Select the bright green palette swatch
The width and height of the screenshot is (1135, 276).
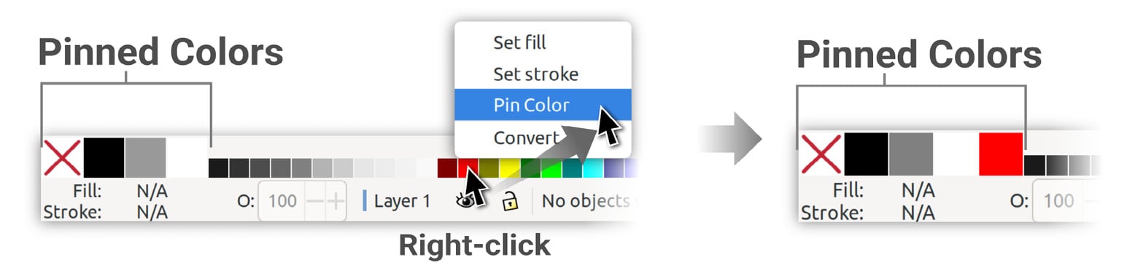coord(551,167)
